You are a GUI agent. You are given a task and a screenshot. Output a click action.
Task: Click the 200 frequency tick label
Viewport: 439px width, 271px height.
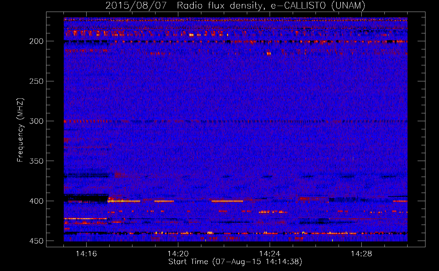point(36,41)
